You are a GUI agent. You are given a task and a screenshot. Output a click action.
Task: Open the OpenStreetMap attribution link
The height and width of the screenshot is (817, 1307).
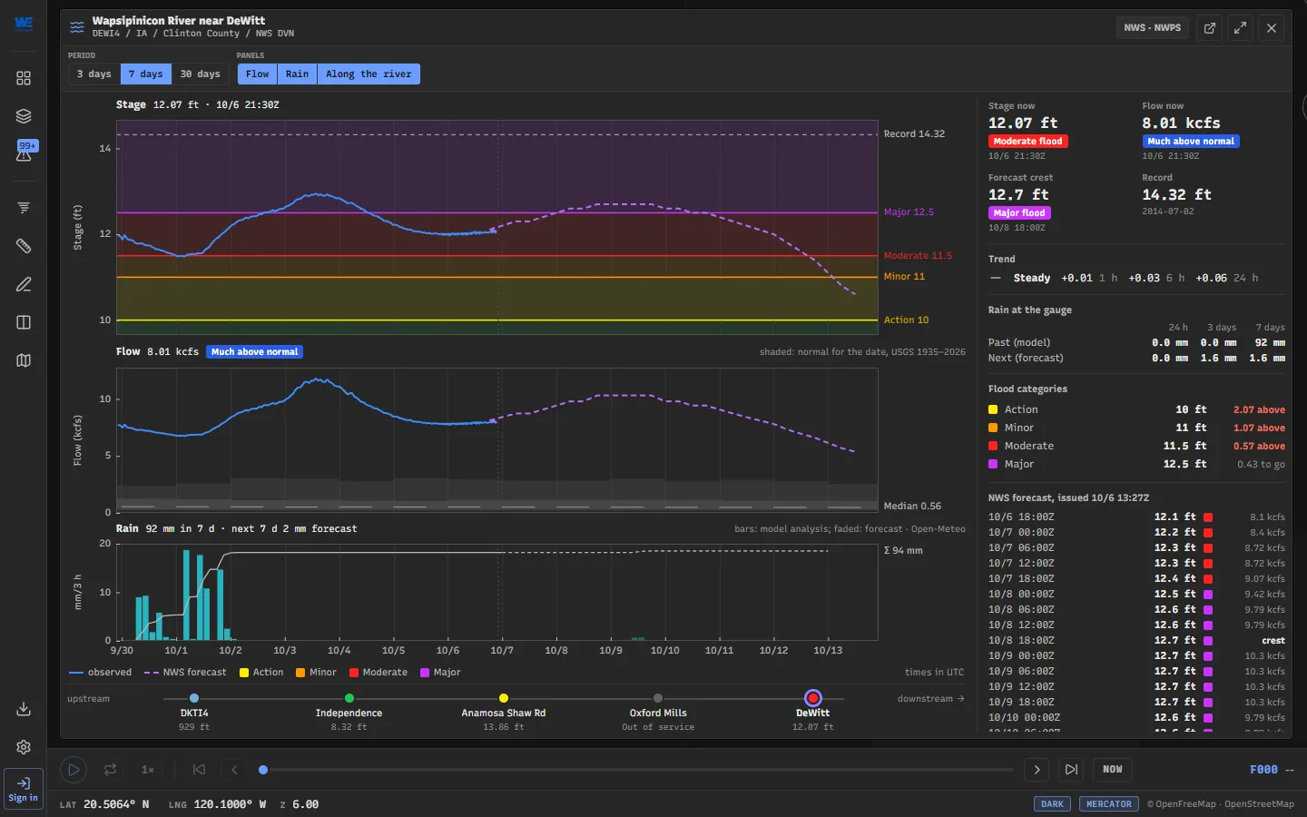point(1259,804)
